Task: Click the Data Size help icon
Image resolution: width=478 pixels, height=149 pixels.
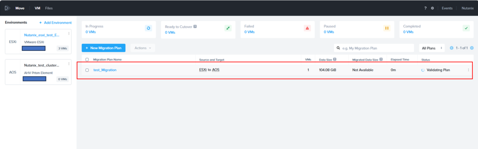Action: pyautogui.click(x=335, y=60)
